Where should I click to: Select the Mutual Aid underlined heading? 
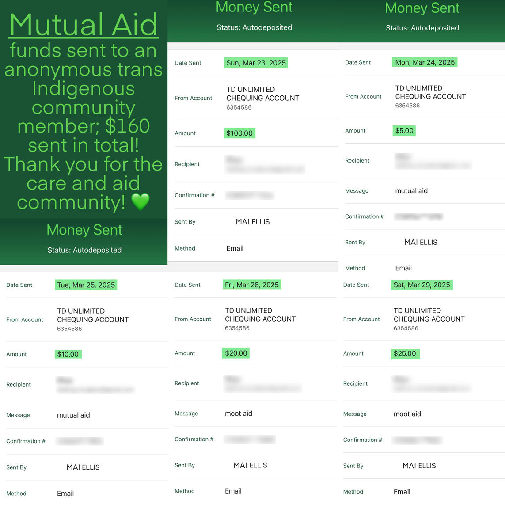tap(84, 25)
